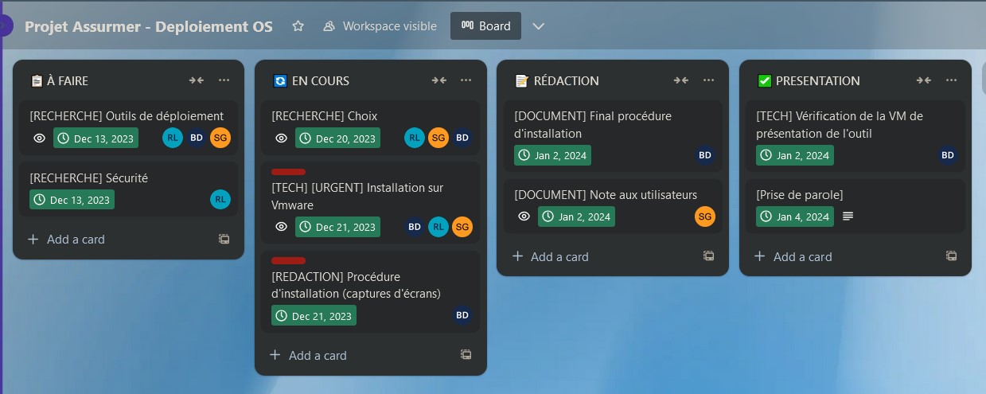Add a card to PRESENTATION list
The height and width of the screenshot is (394, 986).
[x=793, y=256]
